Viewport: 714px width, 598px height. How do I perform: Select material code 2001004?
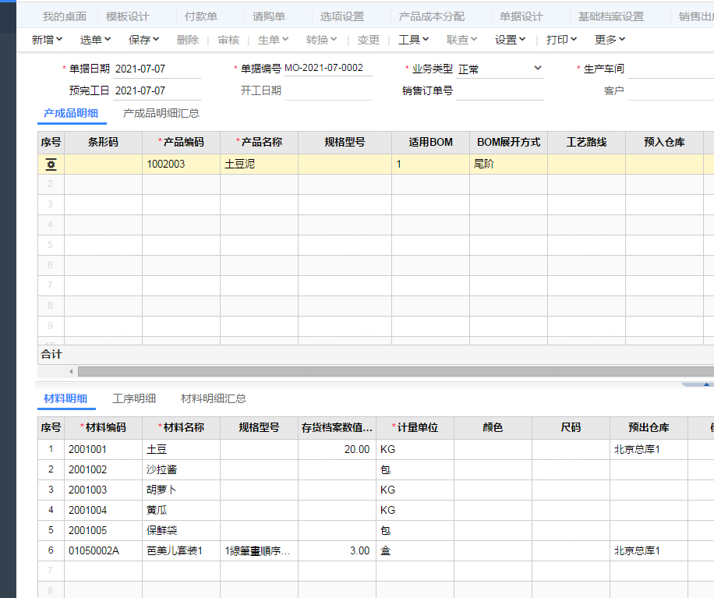click(104, 510)
